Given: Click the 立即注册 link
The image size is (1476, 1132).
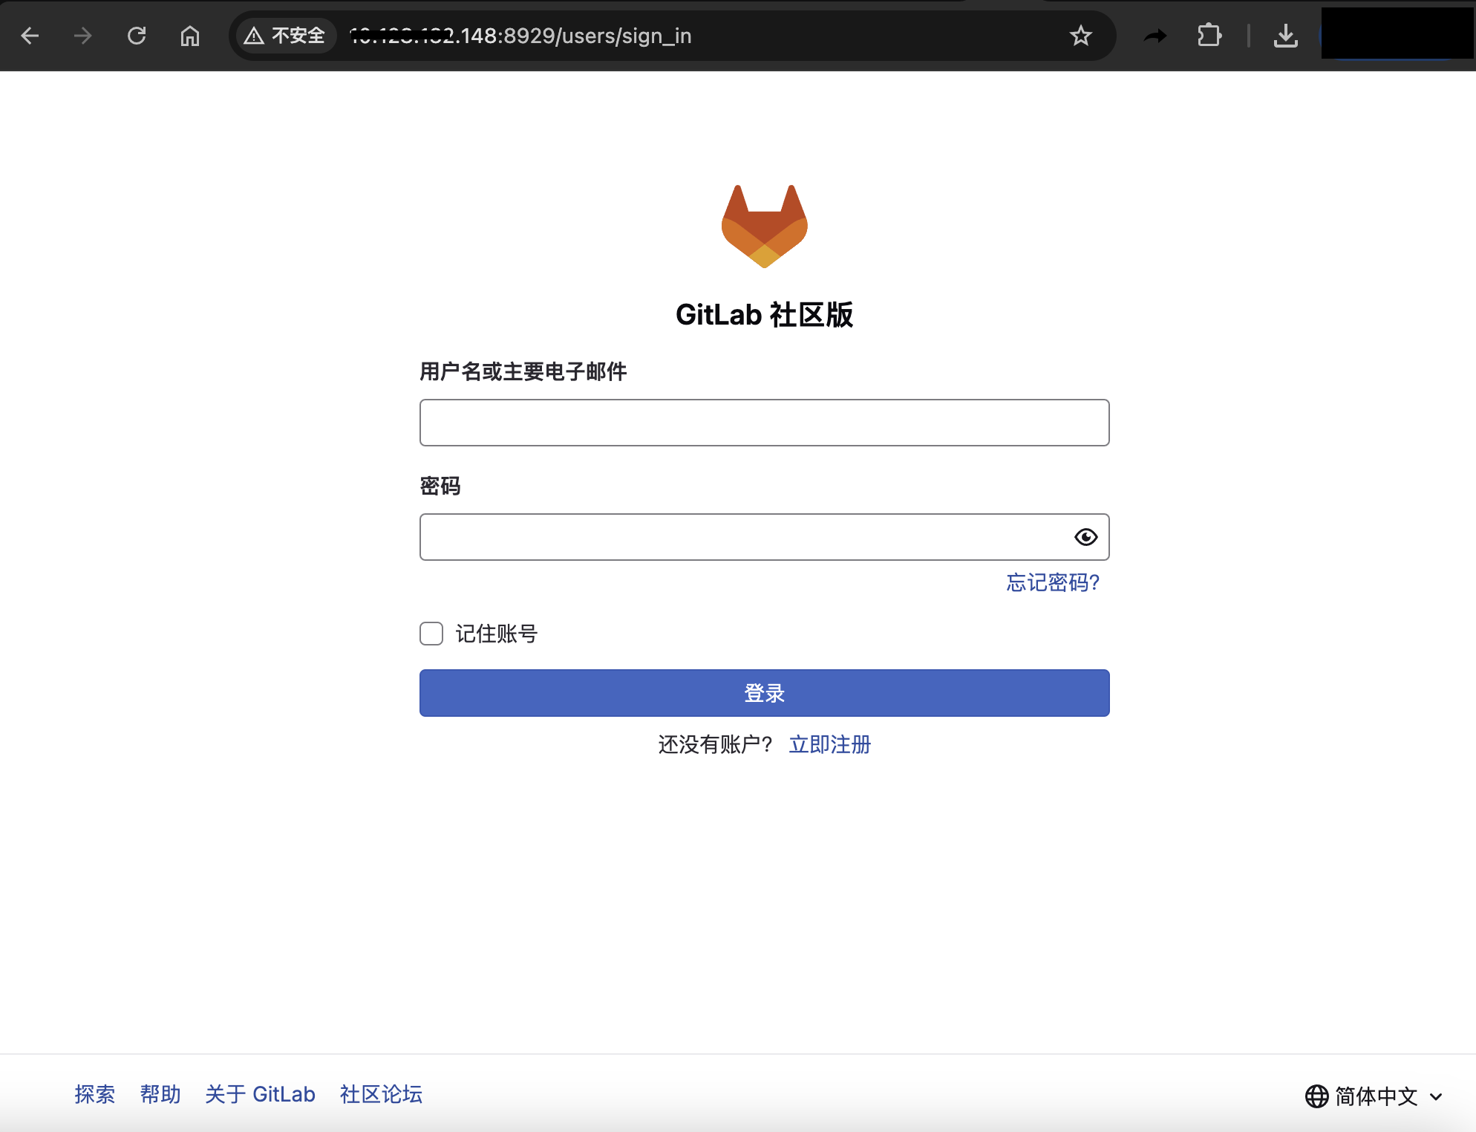Looking at the screenshot, I should coord(829,744).
